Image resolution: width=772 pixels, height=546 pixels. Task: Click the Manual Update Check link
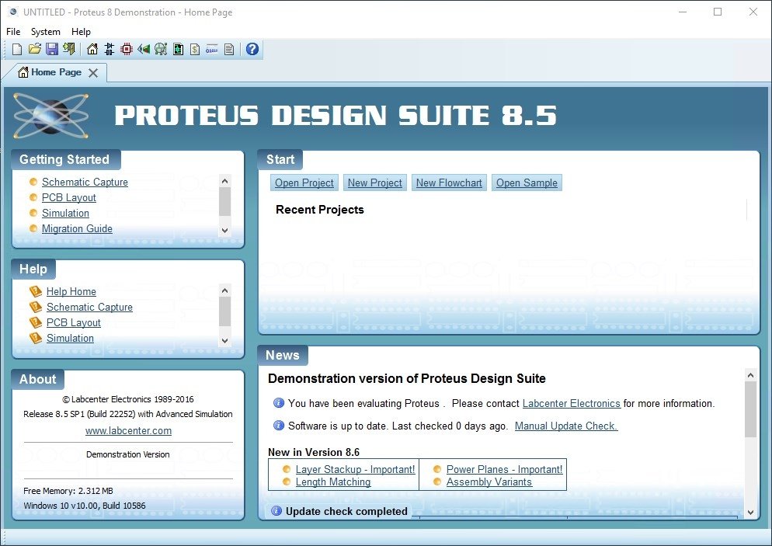[566, 426]
